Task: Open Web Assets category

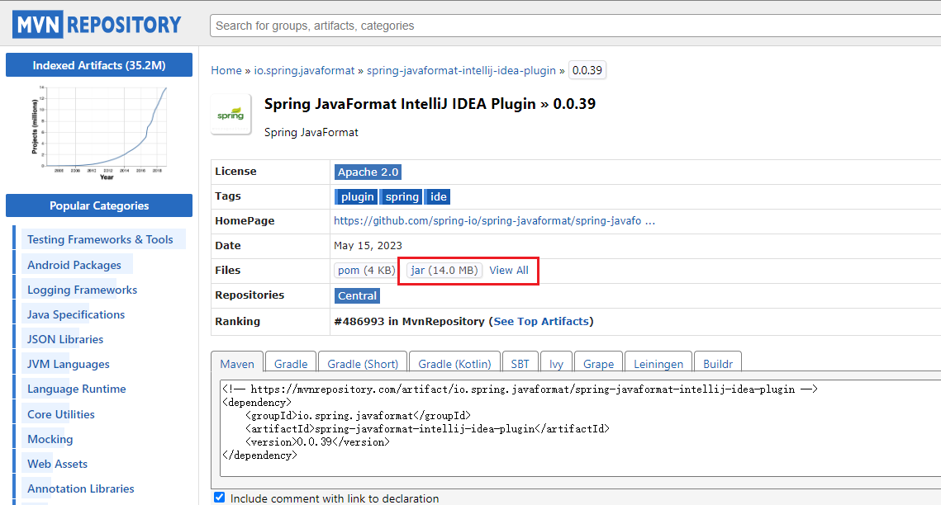Action: pos(57,464)
